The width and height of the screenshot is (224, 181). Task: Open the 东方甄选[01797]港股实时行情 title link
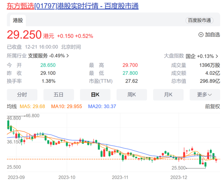pyautogui.click(x=72, y=6)
